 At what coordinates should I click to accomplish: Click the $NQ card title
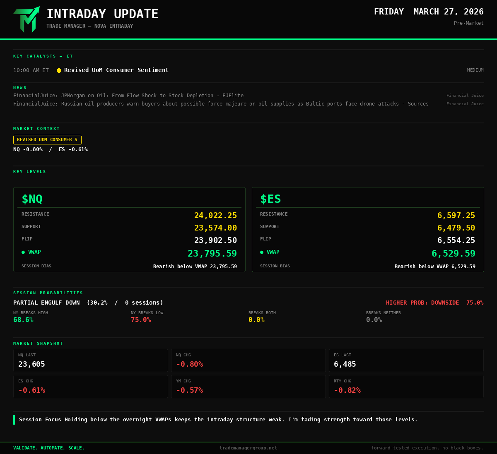click(x=32, y=199)
